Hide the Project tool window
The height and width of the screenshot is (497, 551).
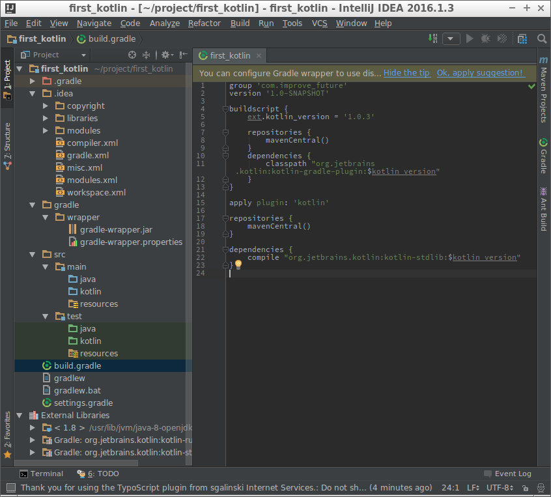184,55
